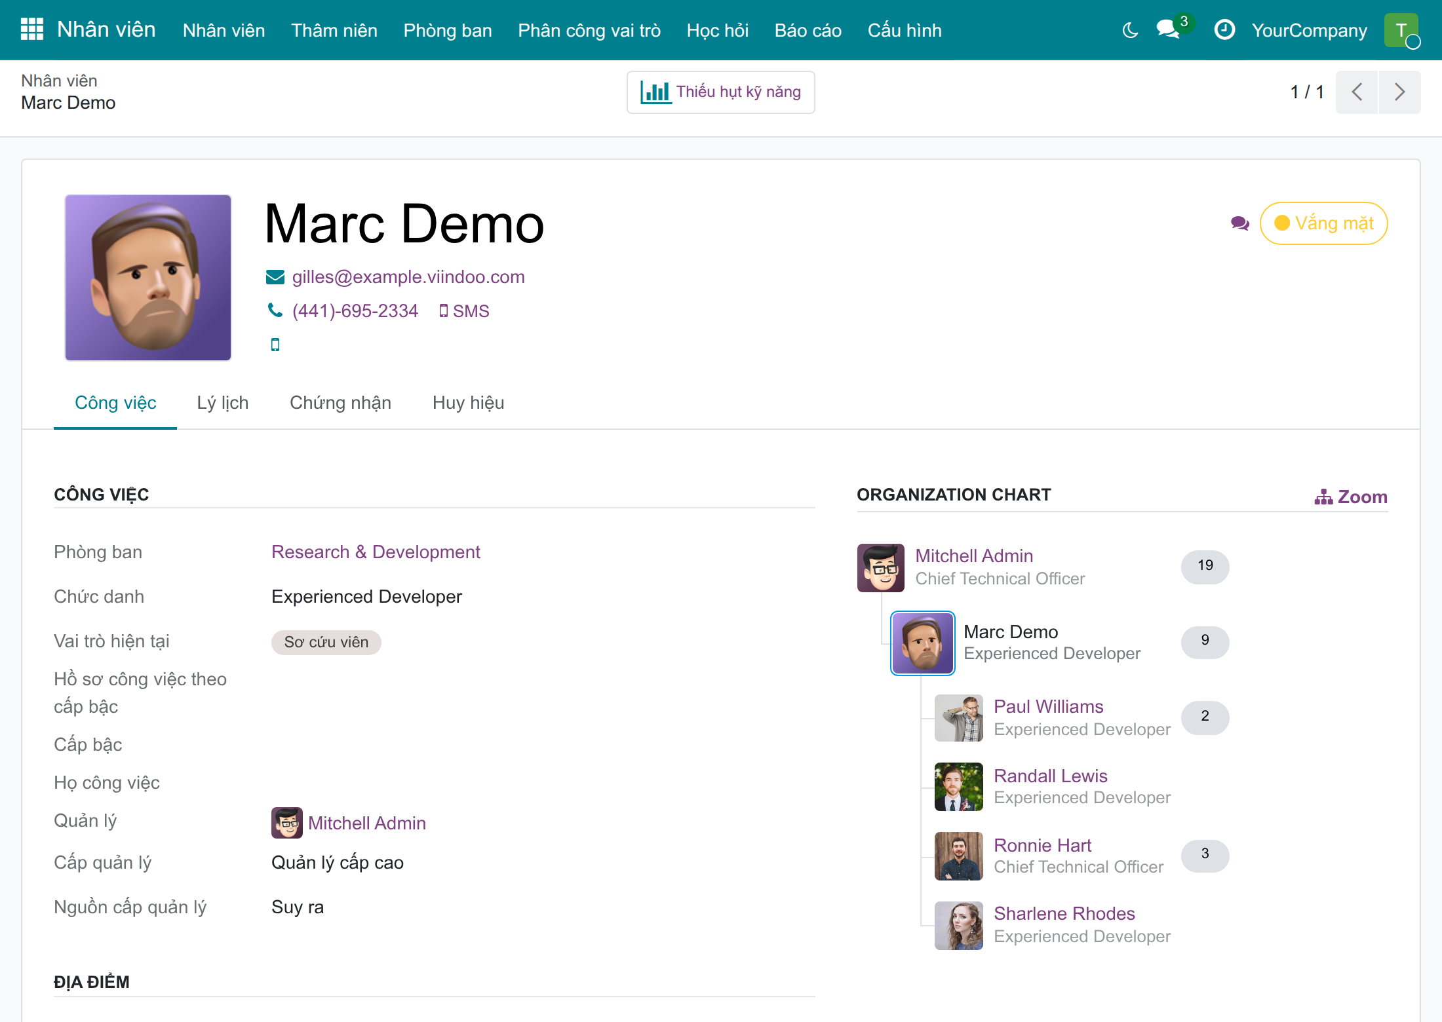
Task: Open YourCompany company switcher
Action: 1310,30
